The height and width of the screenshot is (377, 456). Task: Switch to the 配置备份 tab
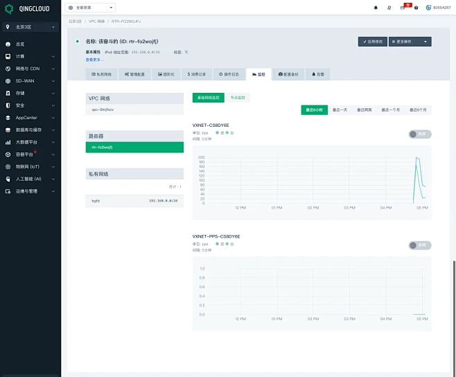(x=288, y=73)
